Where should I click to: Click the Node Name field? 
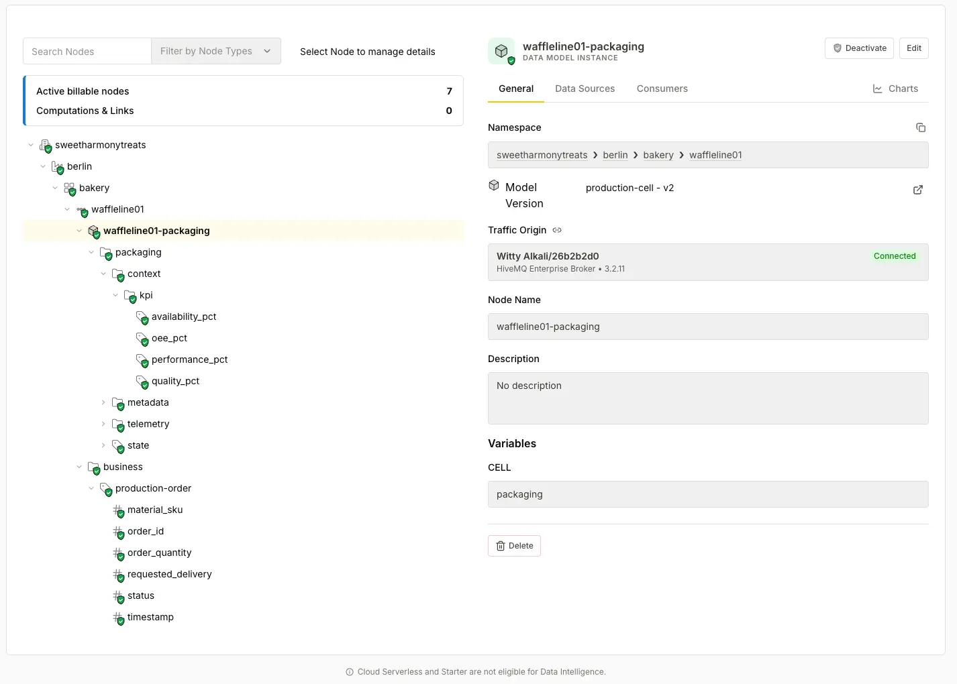click(x=708, y=327)
